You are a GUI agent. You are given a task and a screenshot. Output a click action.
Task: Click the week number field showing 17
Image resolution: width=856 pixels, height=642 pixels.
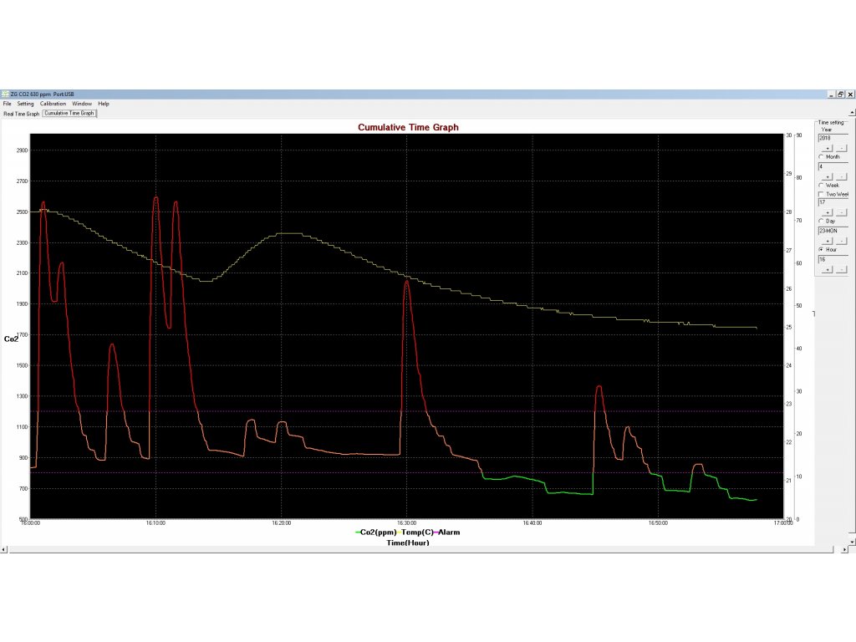(x=833, y=202)
